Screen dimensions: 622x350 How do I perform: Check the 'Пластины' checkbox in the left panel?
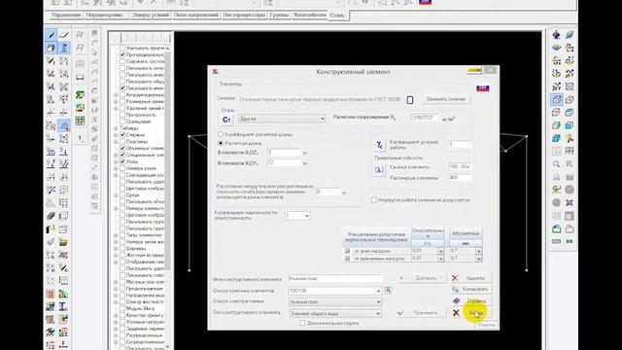[122, 141]
